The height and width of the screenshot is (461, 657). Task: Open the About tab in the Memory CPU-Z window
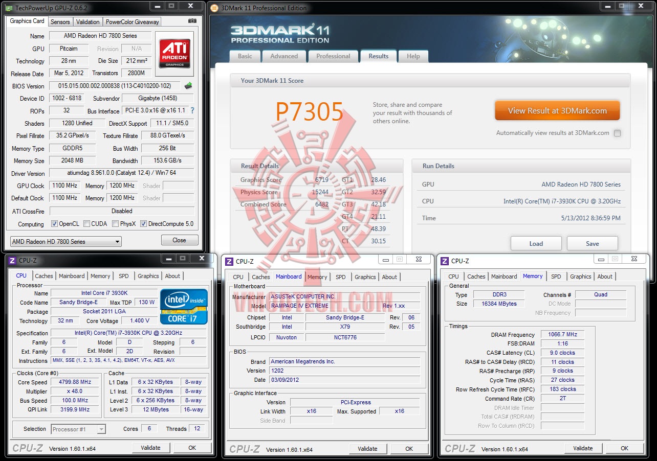pyautogui.click(x=605, y=276)
